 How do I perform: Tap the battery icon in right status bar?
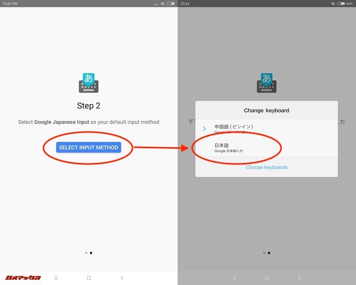[341, 4]
